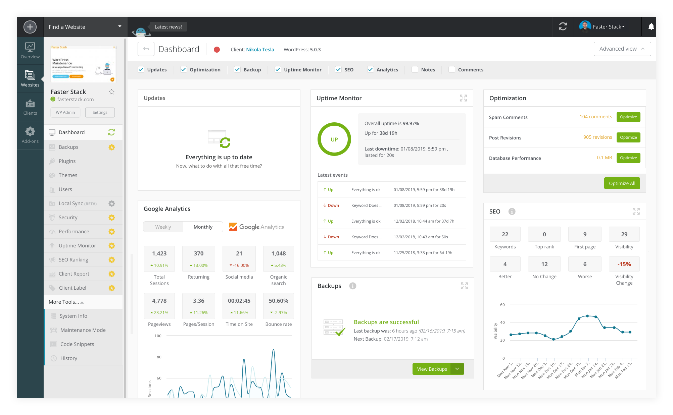The height and width of the screenshot is (415, 673).
Task: Open the Find a Website dropdown
Action: [85, 27]
